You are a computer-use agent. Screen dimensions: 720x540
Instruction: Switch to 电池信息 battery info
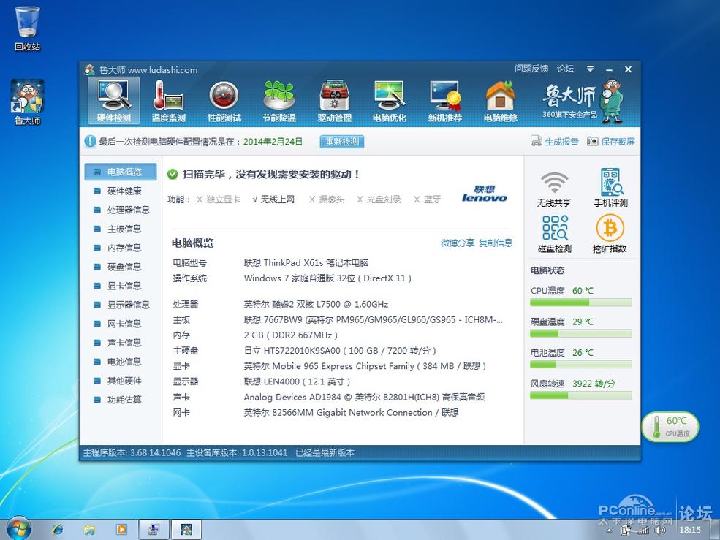click(x=121, y=362)
